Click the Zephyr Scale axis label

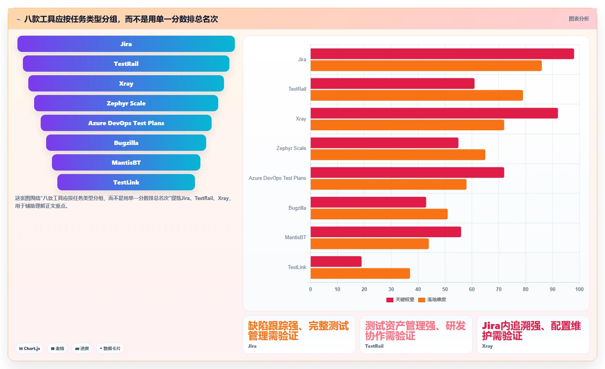click(x=291, y=148)
